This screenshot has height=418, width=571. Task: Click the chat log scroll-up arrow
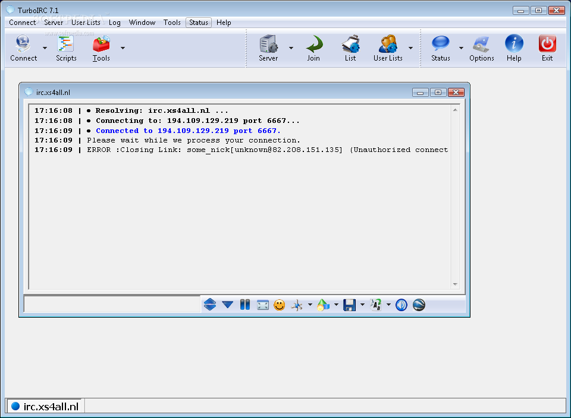point(455,110)
